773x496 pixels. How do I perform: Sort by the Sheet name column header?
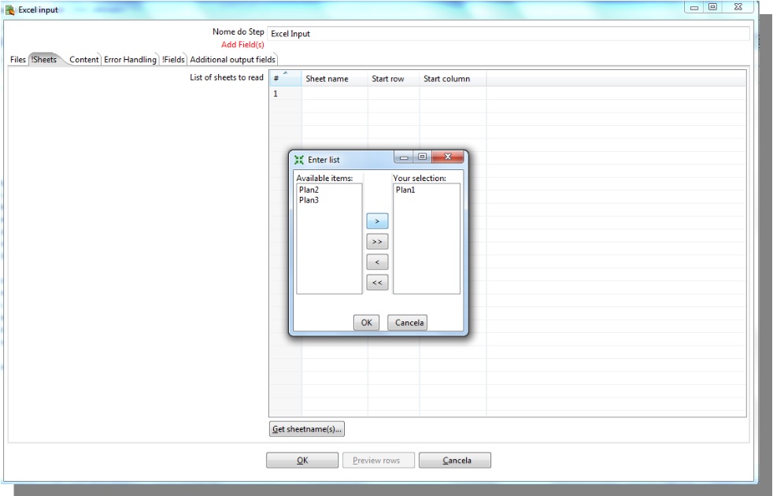click(x=327, y=79)
